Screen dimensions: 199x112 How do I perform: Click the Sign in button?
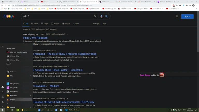coord(187,16)
